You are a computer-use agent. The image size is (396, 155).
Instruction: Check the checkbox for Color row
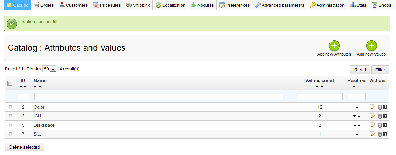point(10,107)
